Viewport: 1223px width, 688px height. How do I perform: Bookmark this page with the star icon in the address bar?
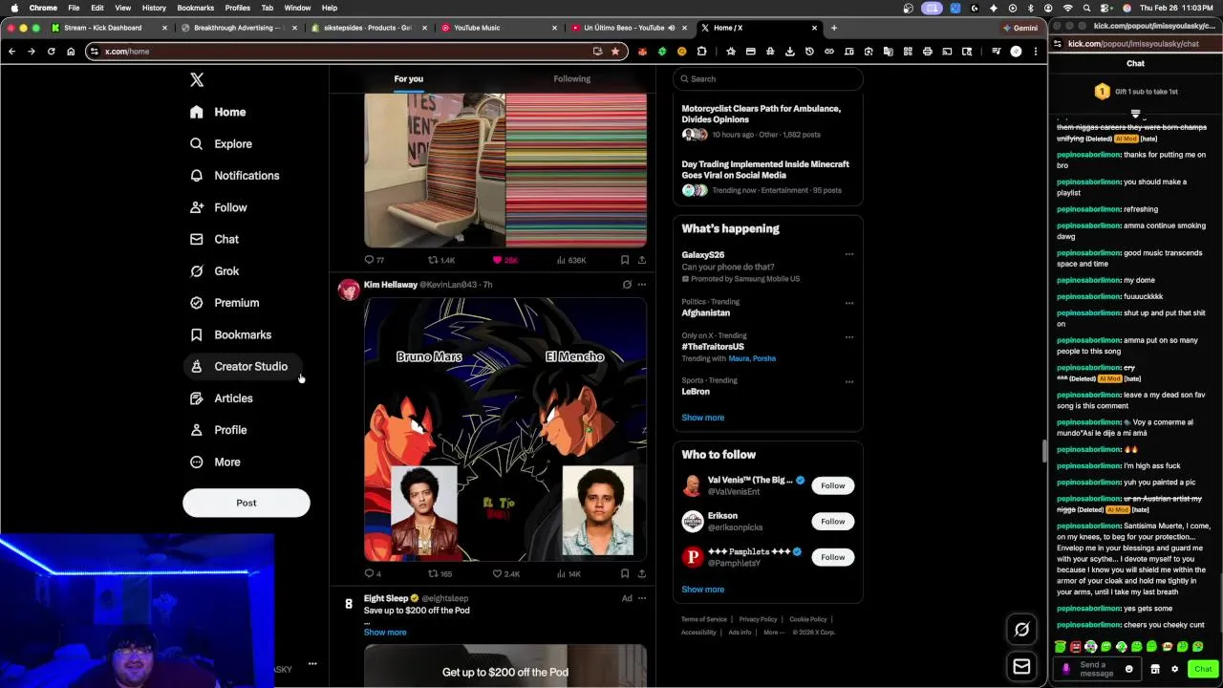pos(615,52)
